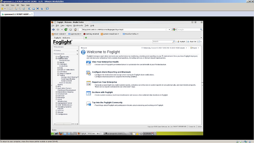Click the Do More with Foglight icon

pyautogui.click(x=89, y=93)
